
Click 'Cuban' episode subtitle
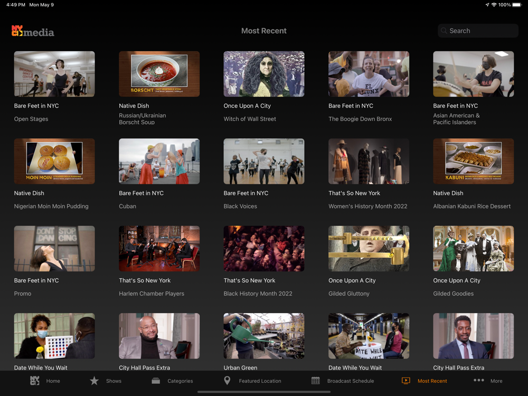[127, 206]
